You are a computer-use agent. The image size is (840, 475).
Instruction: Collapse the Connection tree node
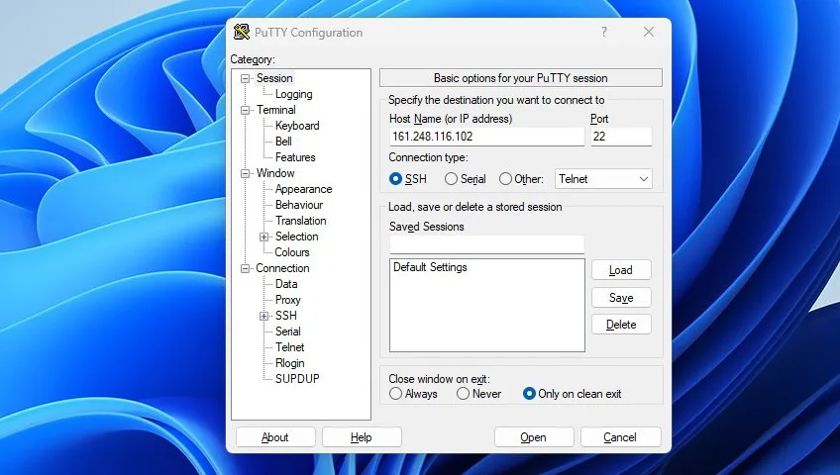tap(245, 268)
